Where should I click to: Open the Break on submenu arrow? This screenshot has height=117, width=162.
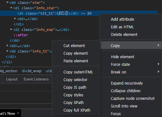[x=159, y=72]
